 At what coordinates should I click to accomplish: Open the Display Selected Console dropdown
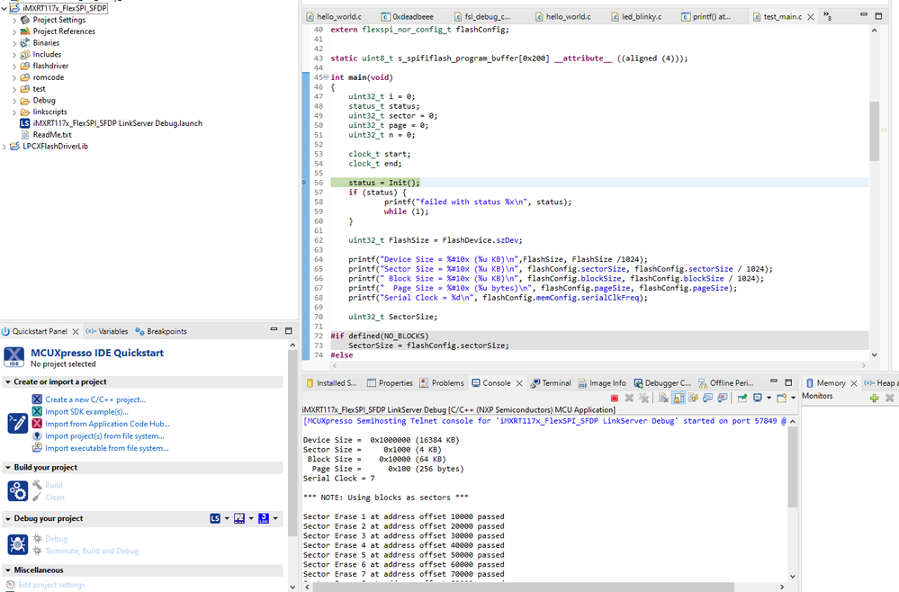(770, 398)
